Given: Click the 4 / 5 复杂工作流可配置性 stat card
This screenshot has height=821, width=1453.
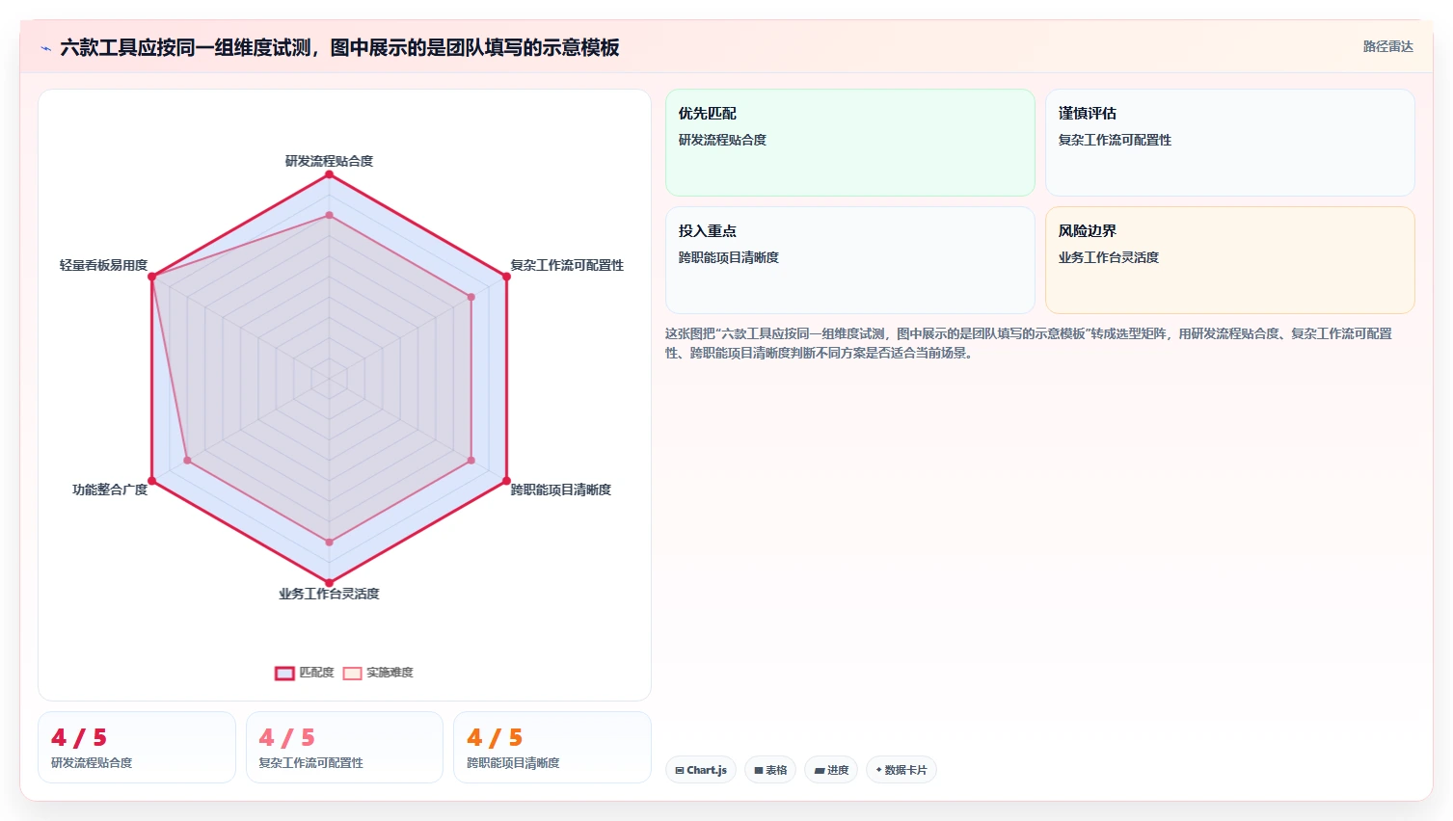Looking at the screenshot, I should pyautogui.click(x=344, y=748).
